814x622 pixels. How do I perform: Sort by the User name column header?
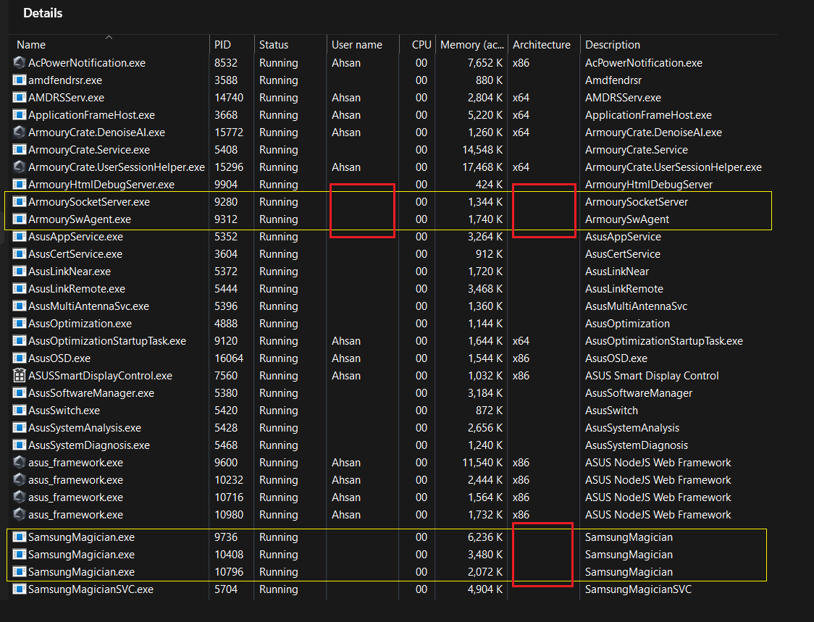click(x=357, y=45)
